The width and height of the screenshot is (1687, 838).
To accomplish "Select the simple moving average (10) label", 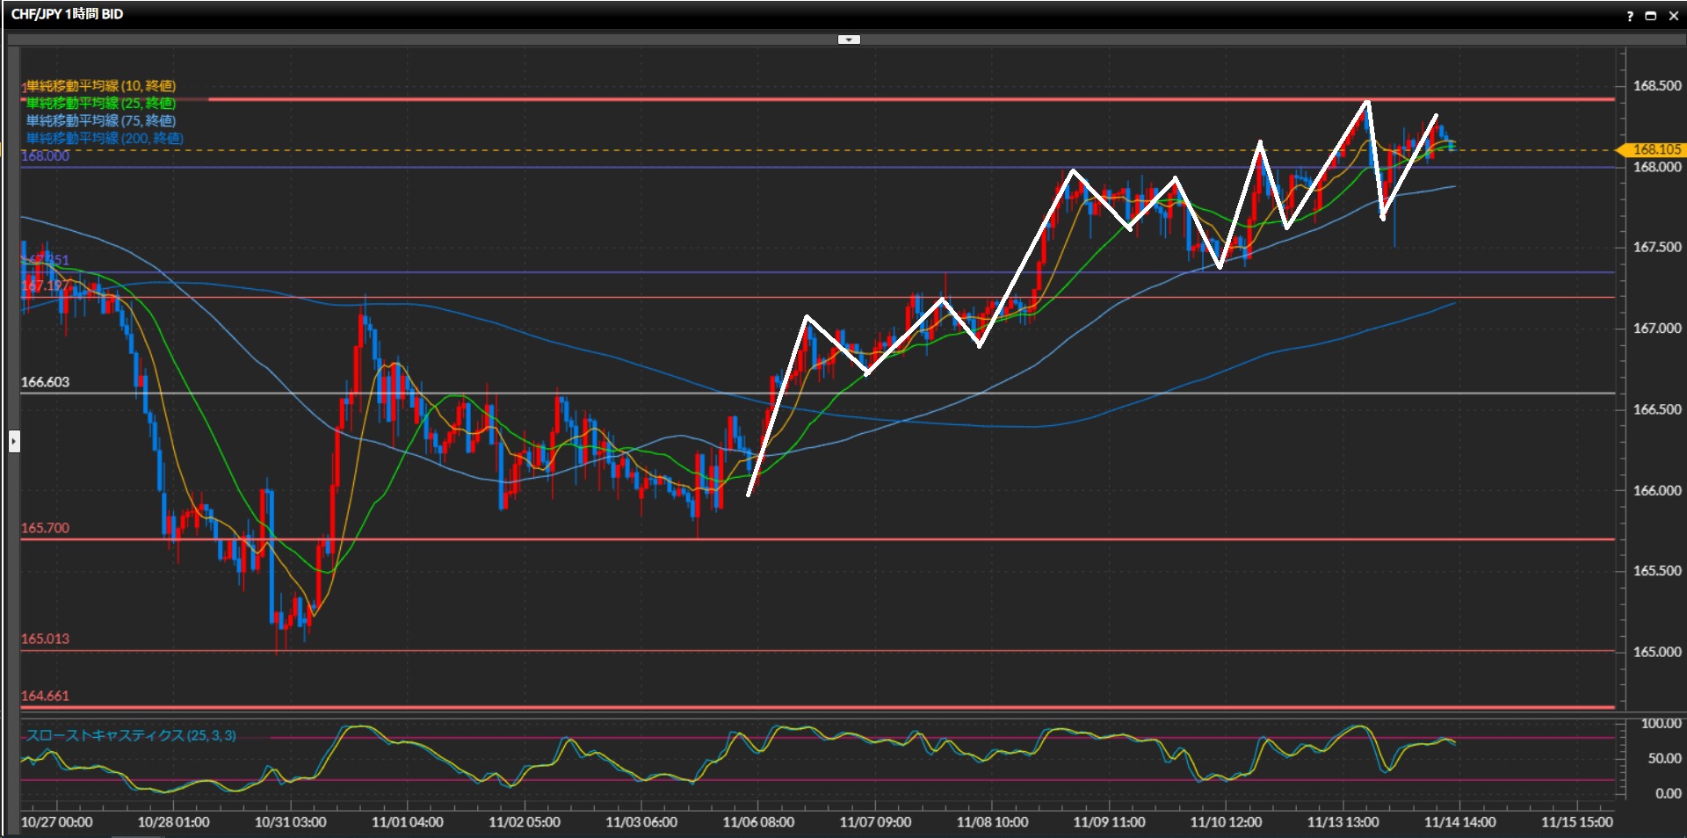I will tap(100, 86).
